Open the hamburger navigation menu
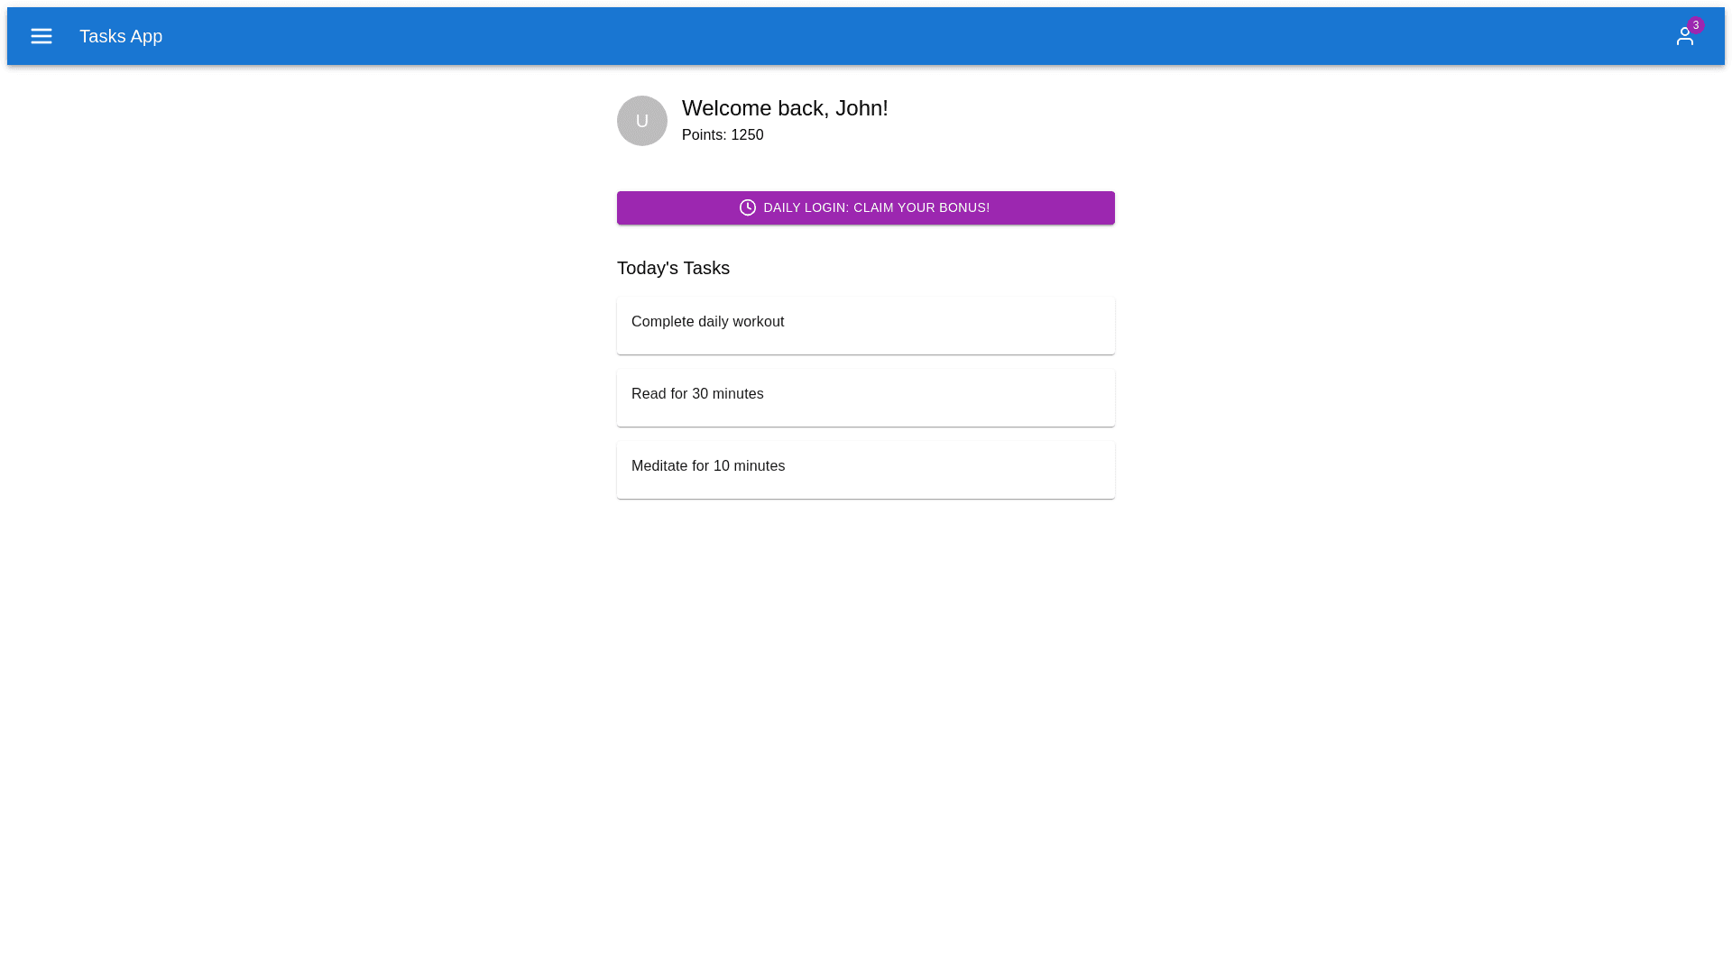The width and height of the screenshot is (1732, 974). (x=41, y=36)
